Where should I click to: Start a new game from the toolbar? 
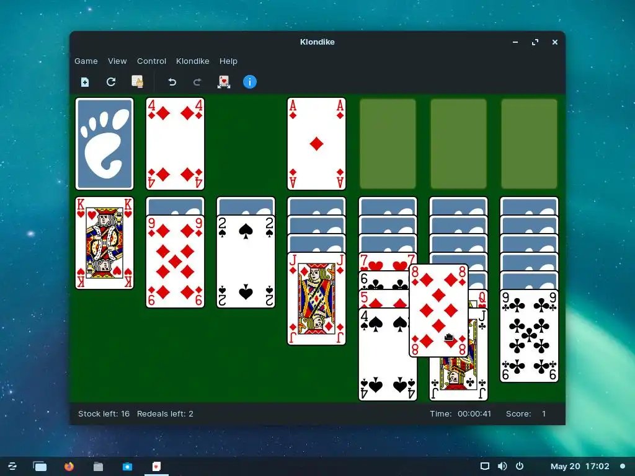(x=84, y=82)
